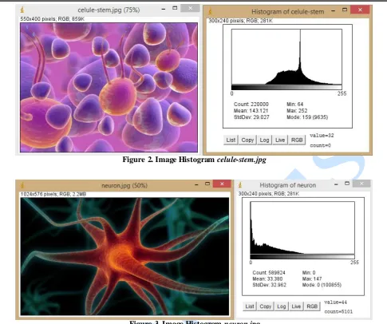Click ImageJ icon in Histogram of neuron title bar
The image size is (387, 324).
(240, 184)
